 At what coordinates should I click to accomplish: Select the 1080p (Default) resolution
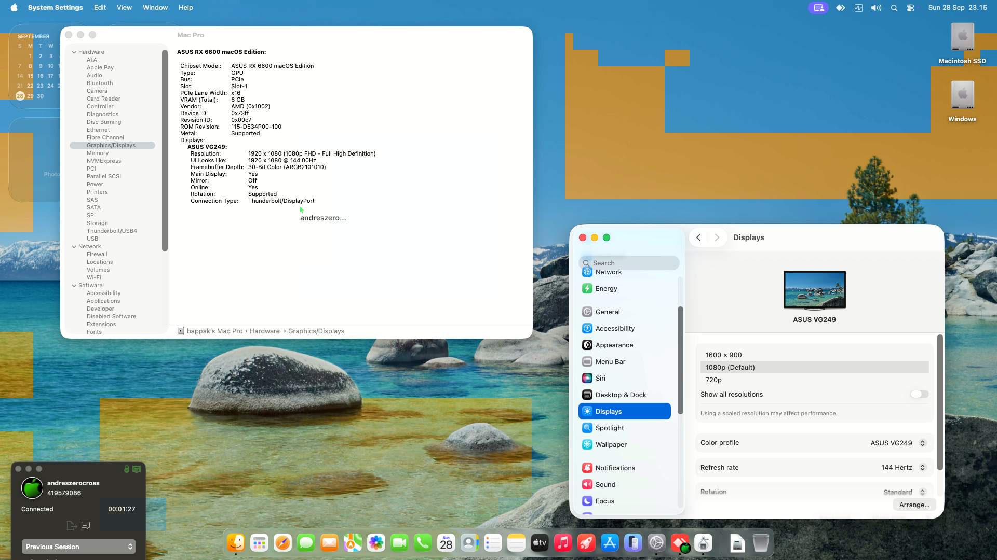pos(814,367)
